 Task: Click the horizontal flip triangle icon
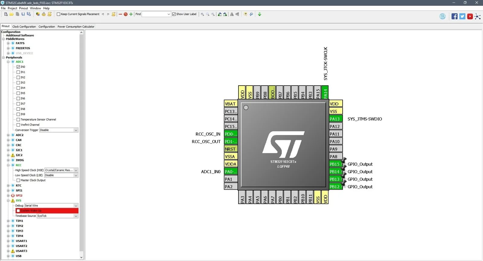pyautogui.click(x=237, y=14)
